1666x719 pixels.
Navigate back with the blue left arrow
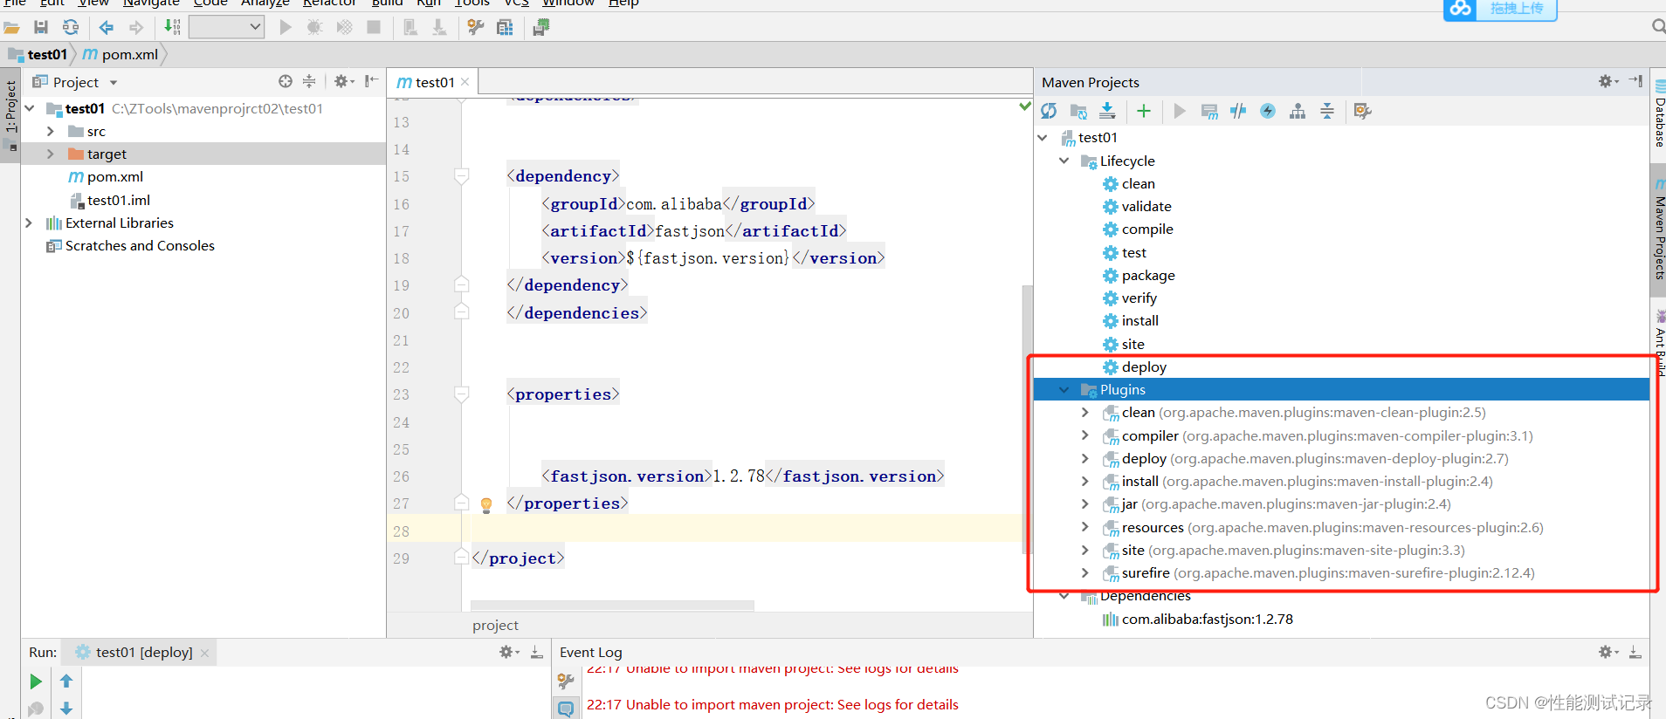(107, 27)
